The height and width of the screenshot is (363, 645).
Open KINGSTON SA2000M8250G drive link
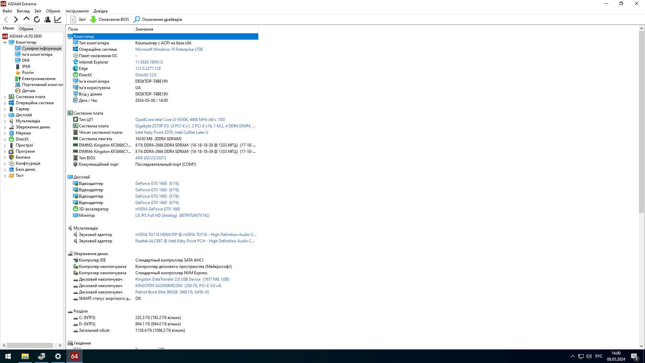coord(178,286)
